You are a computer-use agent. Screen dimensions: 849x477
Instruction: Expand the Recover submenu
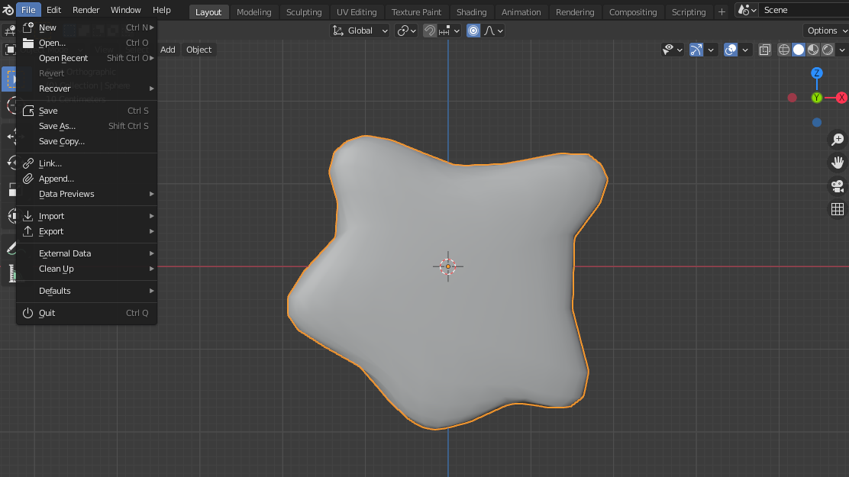(x=86, y=89)
